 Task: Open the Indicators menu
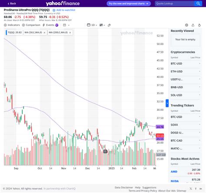click(12, 25)
